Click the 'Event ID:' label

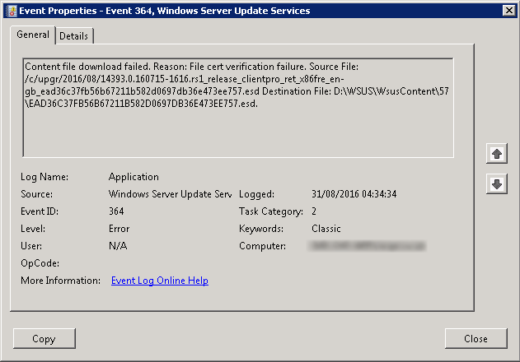point(40,211)
